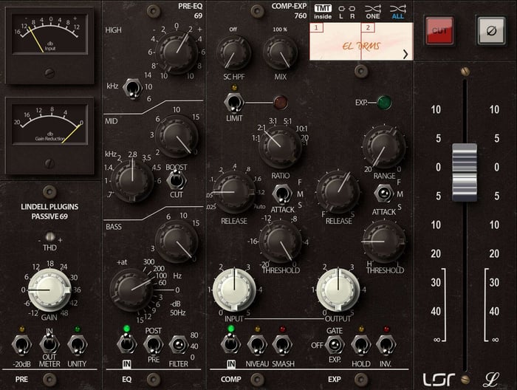
Task: Click the output fader handle
Action: 465,172
